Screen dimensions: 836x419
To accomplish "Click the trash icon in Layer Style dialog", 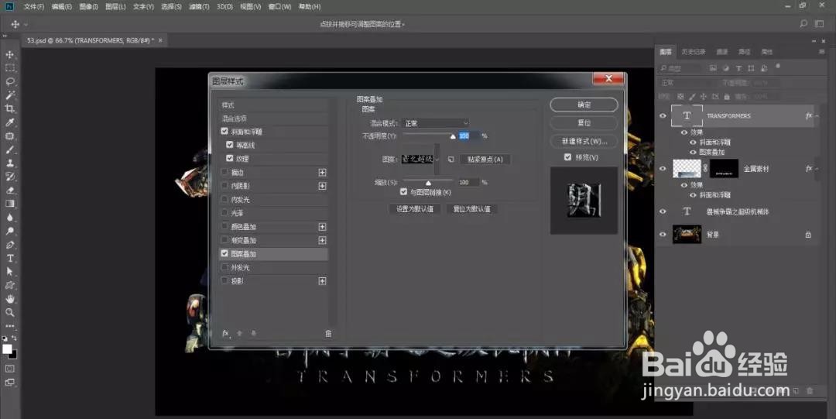I will click(328, 333).
